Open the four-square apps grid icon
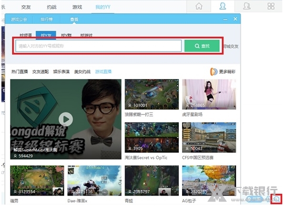This screenshot has width=286, height=206. (271, 6)
